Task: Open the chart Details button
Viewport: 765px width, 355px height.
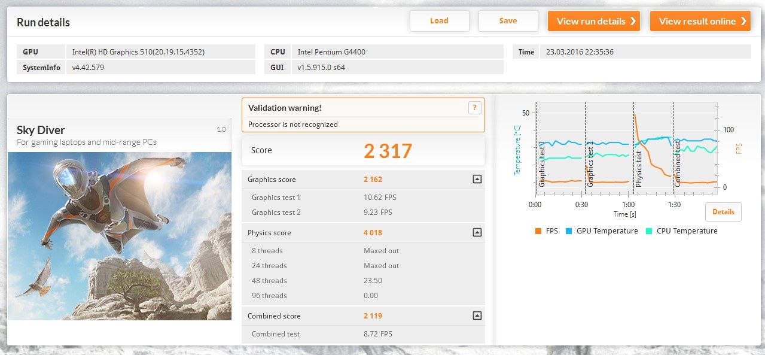Action: (723, 212)
